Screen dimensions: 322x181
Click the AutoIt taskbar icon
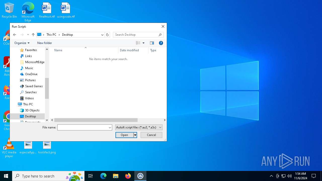(140, 176)
